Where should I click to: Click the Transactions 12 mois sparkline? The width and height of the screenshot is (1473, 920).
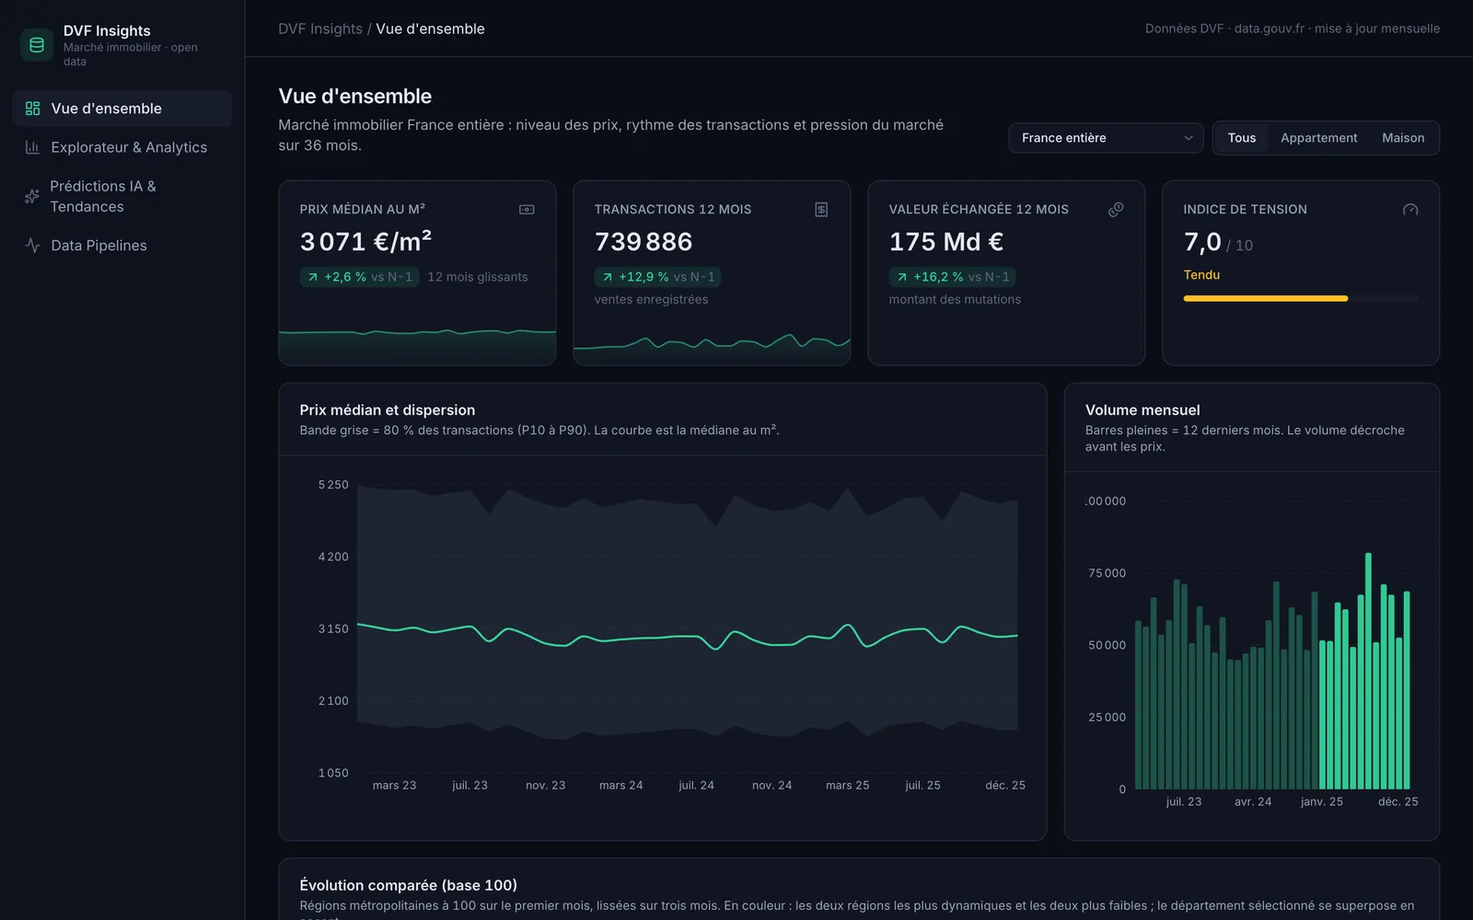712,347
